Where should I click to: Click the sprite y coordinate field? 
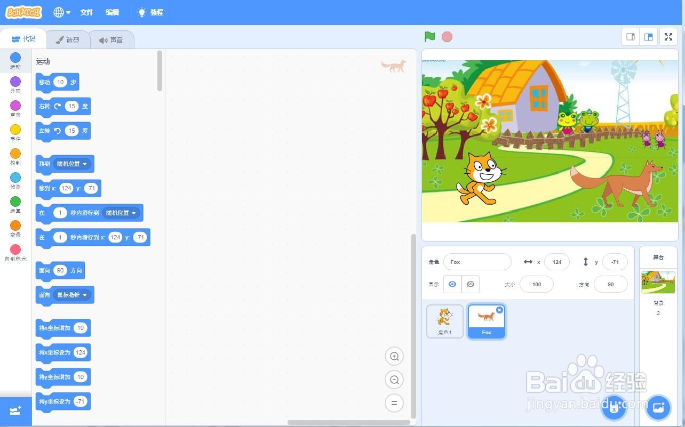pyautogui.click(x=615, y=262)
